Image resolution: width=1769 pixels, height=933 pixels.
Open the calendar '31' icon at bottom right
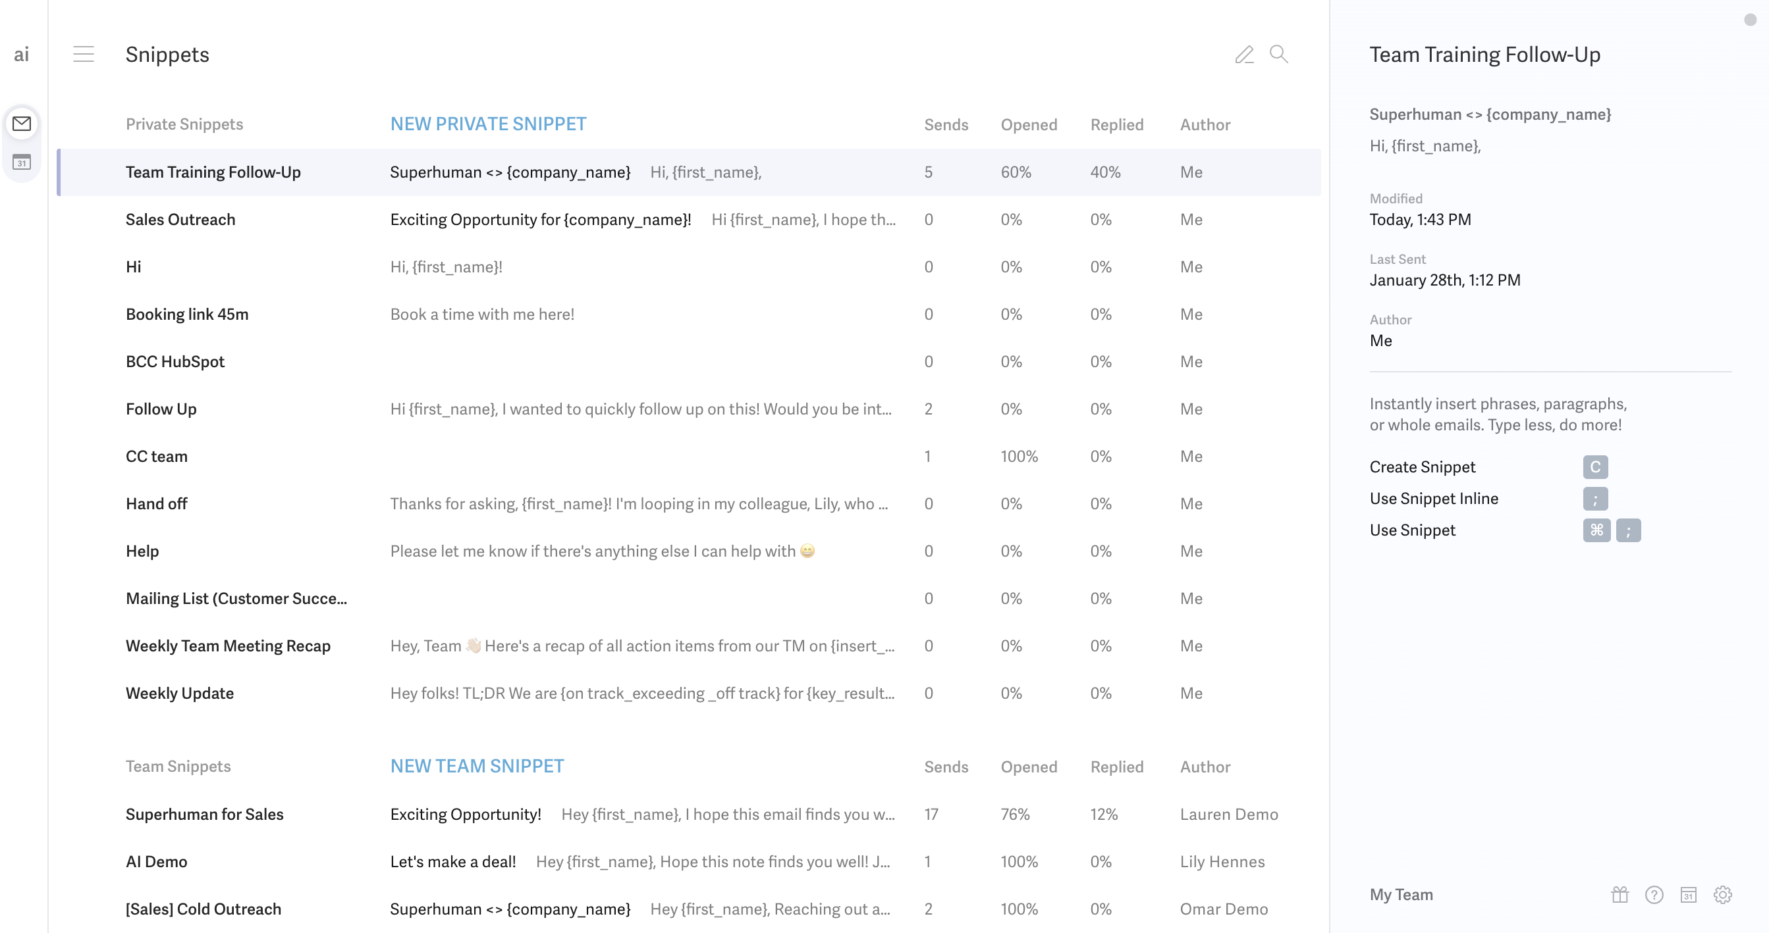point(1688,895)
